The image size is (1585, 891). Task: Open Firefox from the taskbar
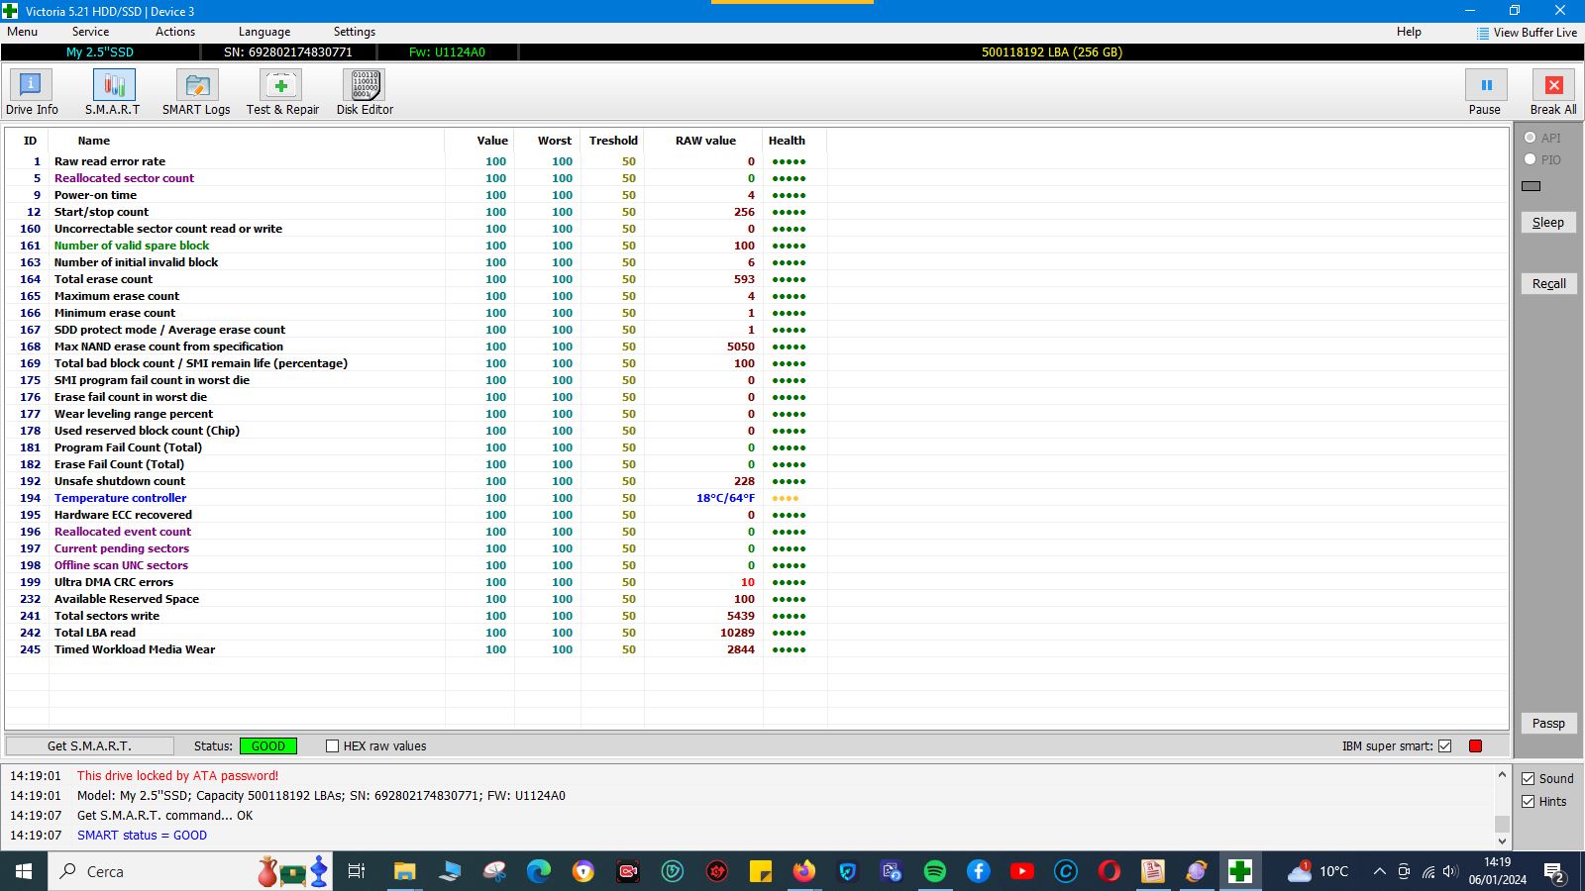pyautogui.click(x=803, y=871)
